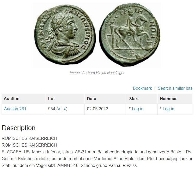Click the coin obverse portrait image
195x169 pixels.
[65, 34]
